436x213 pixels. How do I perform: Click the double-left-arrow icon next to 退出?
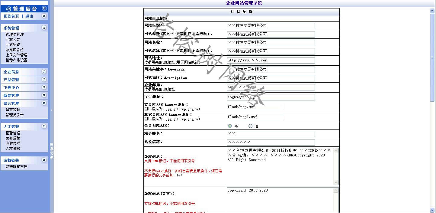(44, 16)
